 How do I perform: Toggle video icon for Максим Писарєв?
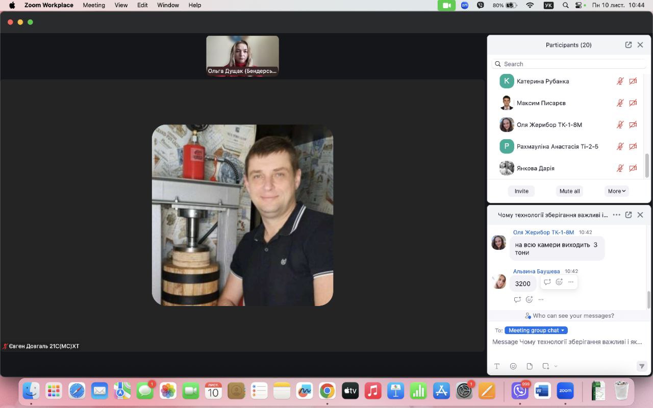coord(633,103)
